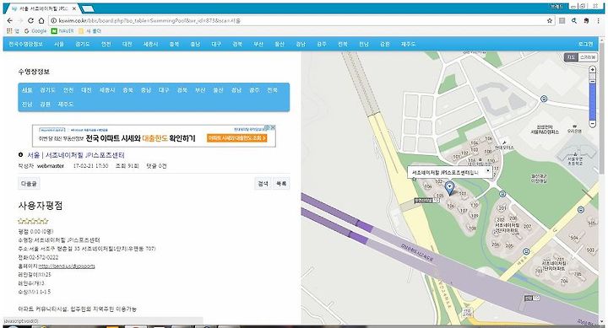Select 세종시 in the top navigation bar

coord(150,44)
